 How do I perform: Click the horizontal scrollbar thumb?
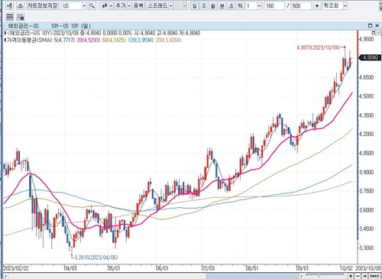[252, 276]
